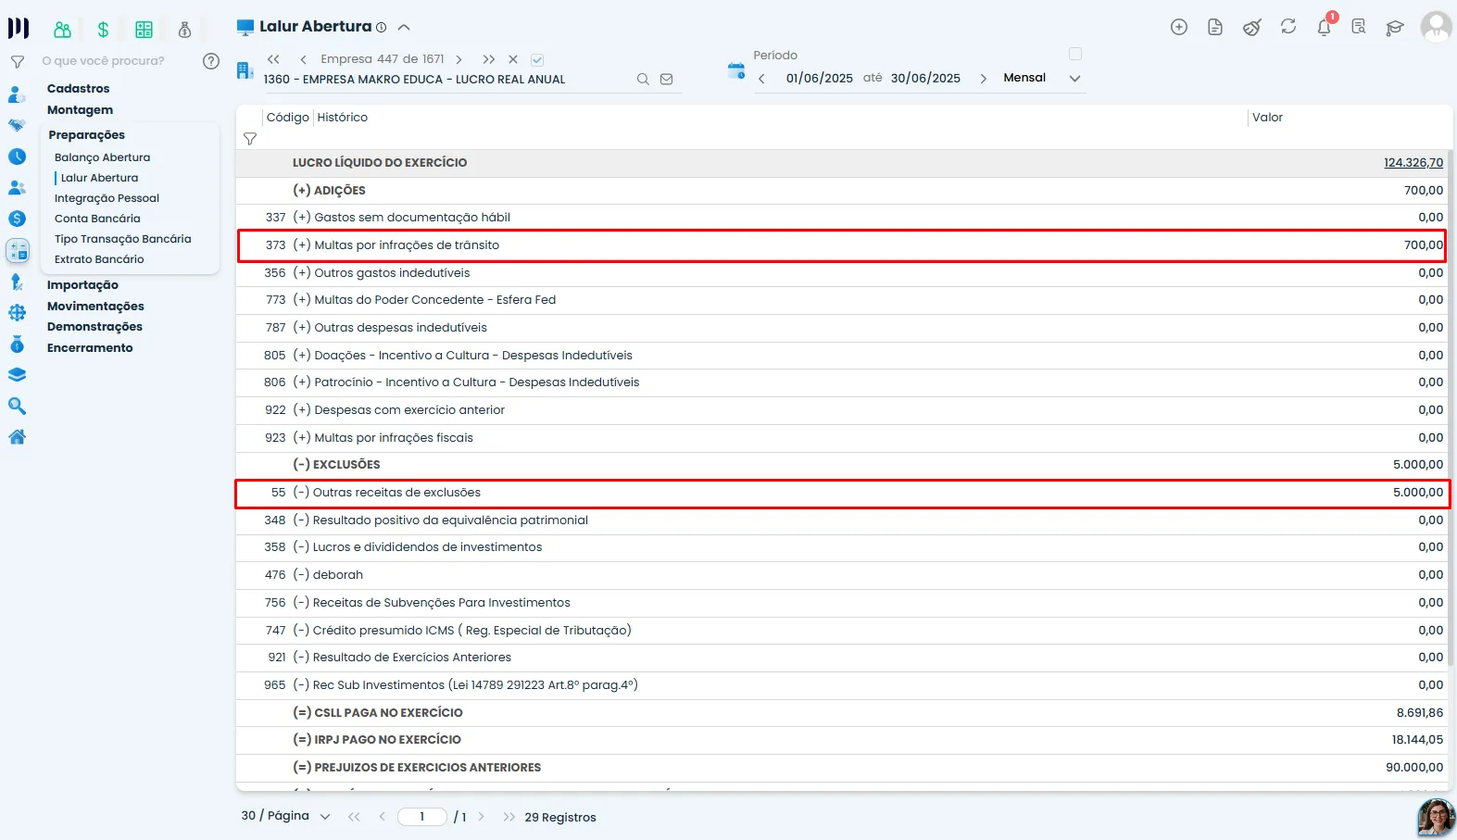Go to next company arrow

click(x=458, y=59)
